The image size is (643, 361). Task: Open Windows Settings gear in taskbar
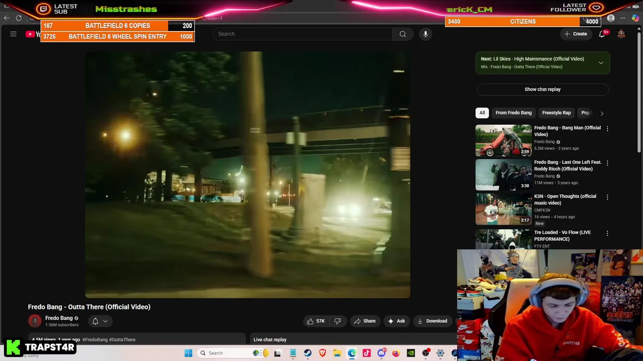[x=440, y=353]
